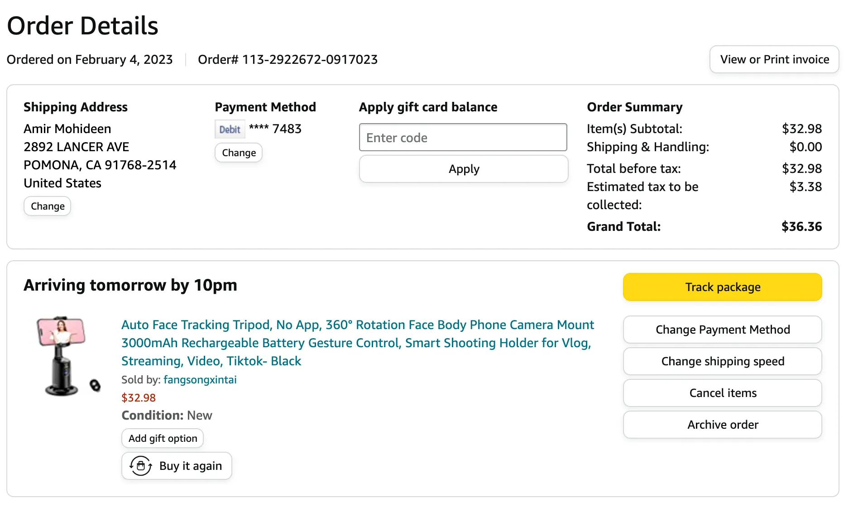The width and height of the screenshot is (863, 507).
Task: Click the Grand Total amount
Action: point(801,227)
